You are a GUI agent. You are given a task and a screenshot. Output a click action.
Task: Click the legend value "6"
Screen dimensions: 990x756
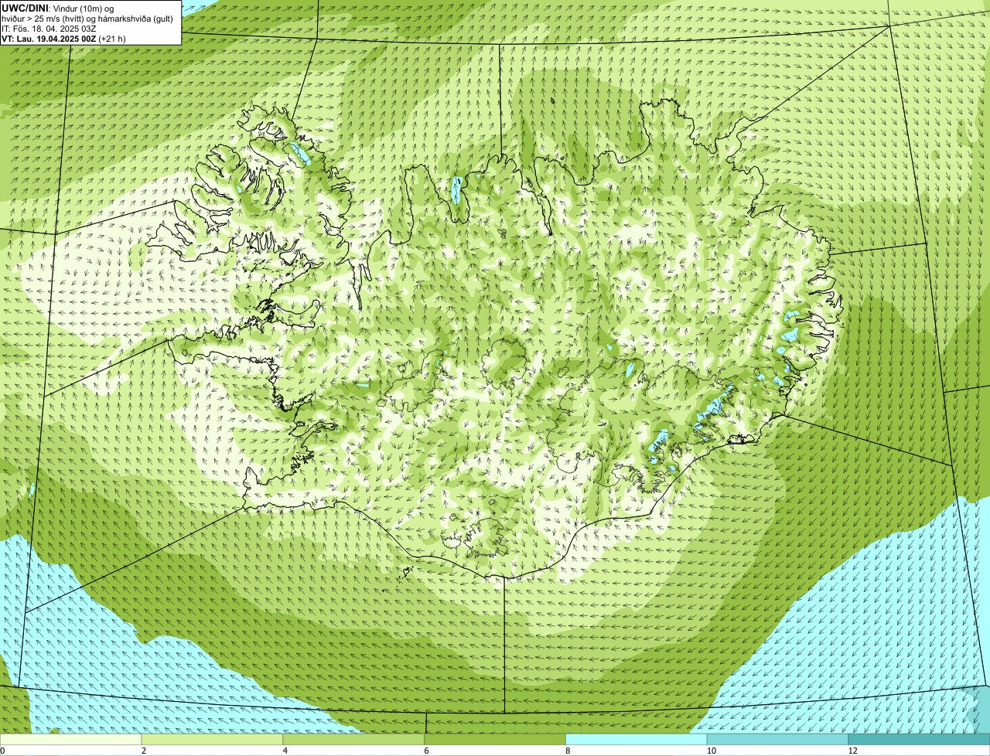click(426, 751)
